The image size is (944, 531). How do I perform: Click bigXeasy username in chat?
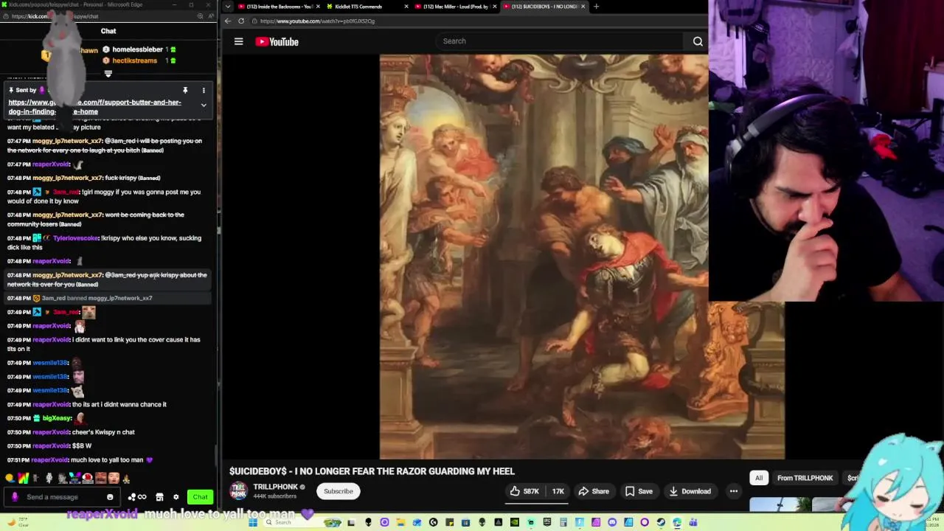click(57, 418)
